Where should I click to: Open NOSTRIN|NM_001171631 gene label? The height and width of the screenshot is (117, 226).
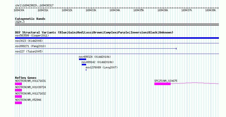click(x=30, y=81)
